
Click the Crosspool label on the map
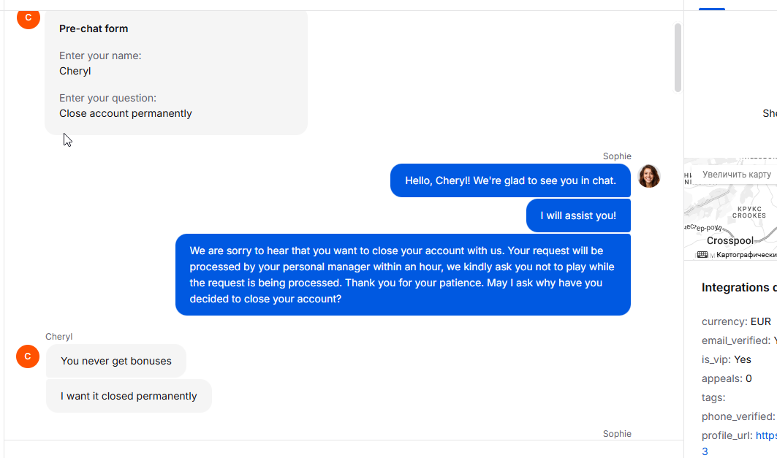(x=729, y=240)
